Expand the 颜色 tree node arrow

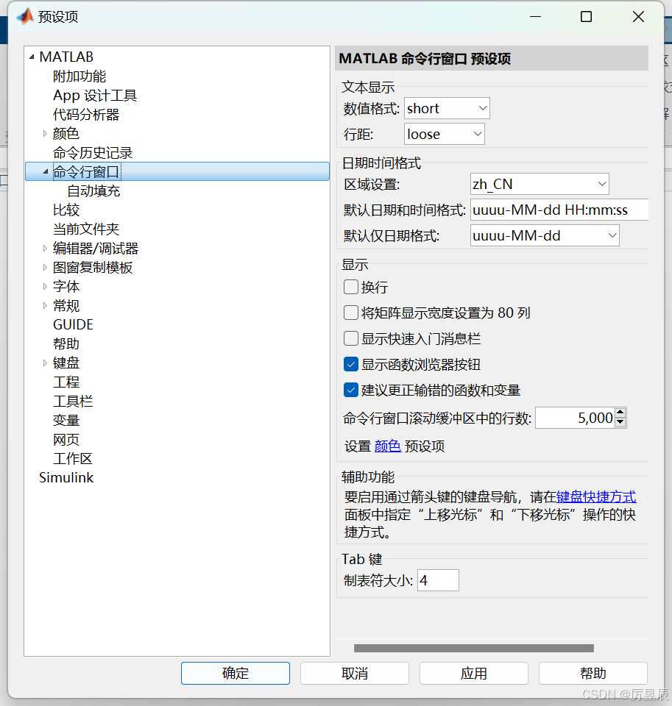tap(45, 133)
